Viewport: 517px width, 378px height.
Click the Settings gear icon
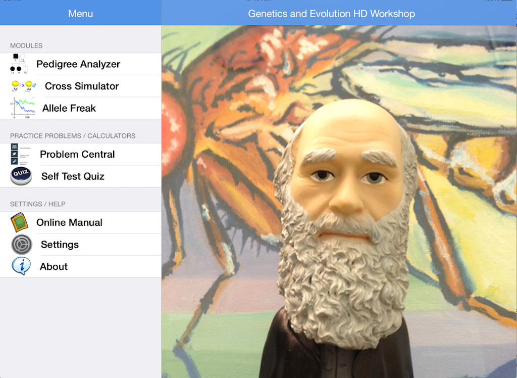22,244
